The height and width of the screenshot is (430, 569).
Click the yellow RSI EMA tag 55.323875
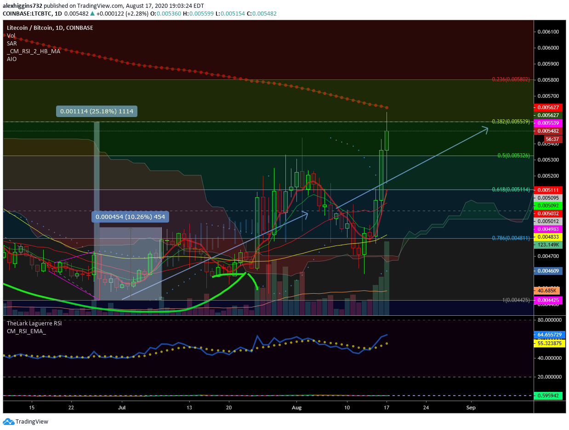[x=549, y=343]
